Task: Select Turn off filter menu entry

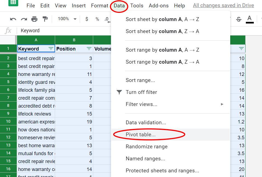Action: 170,92
